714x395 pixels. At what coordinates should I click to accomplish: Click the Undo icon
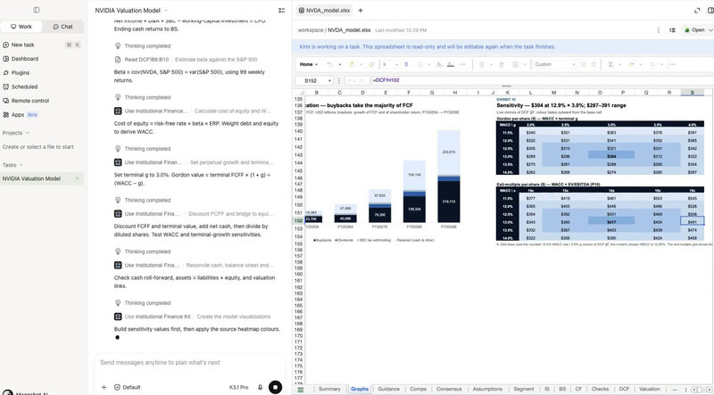pyautogui.click(x=329, y=64)
